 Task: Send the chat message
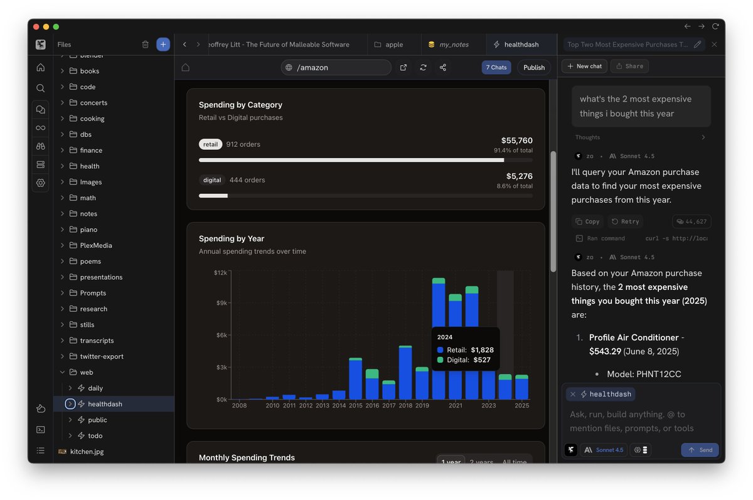700,450
